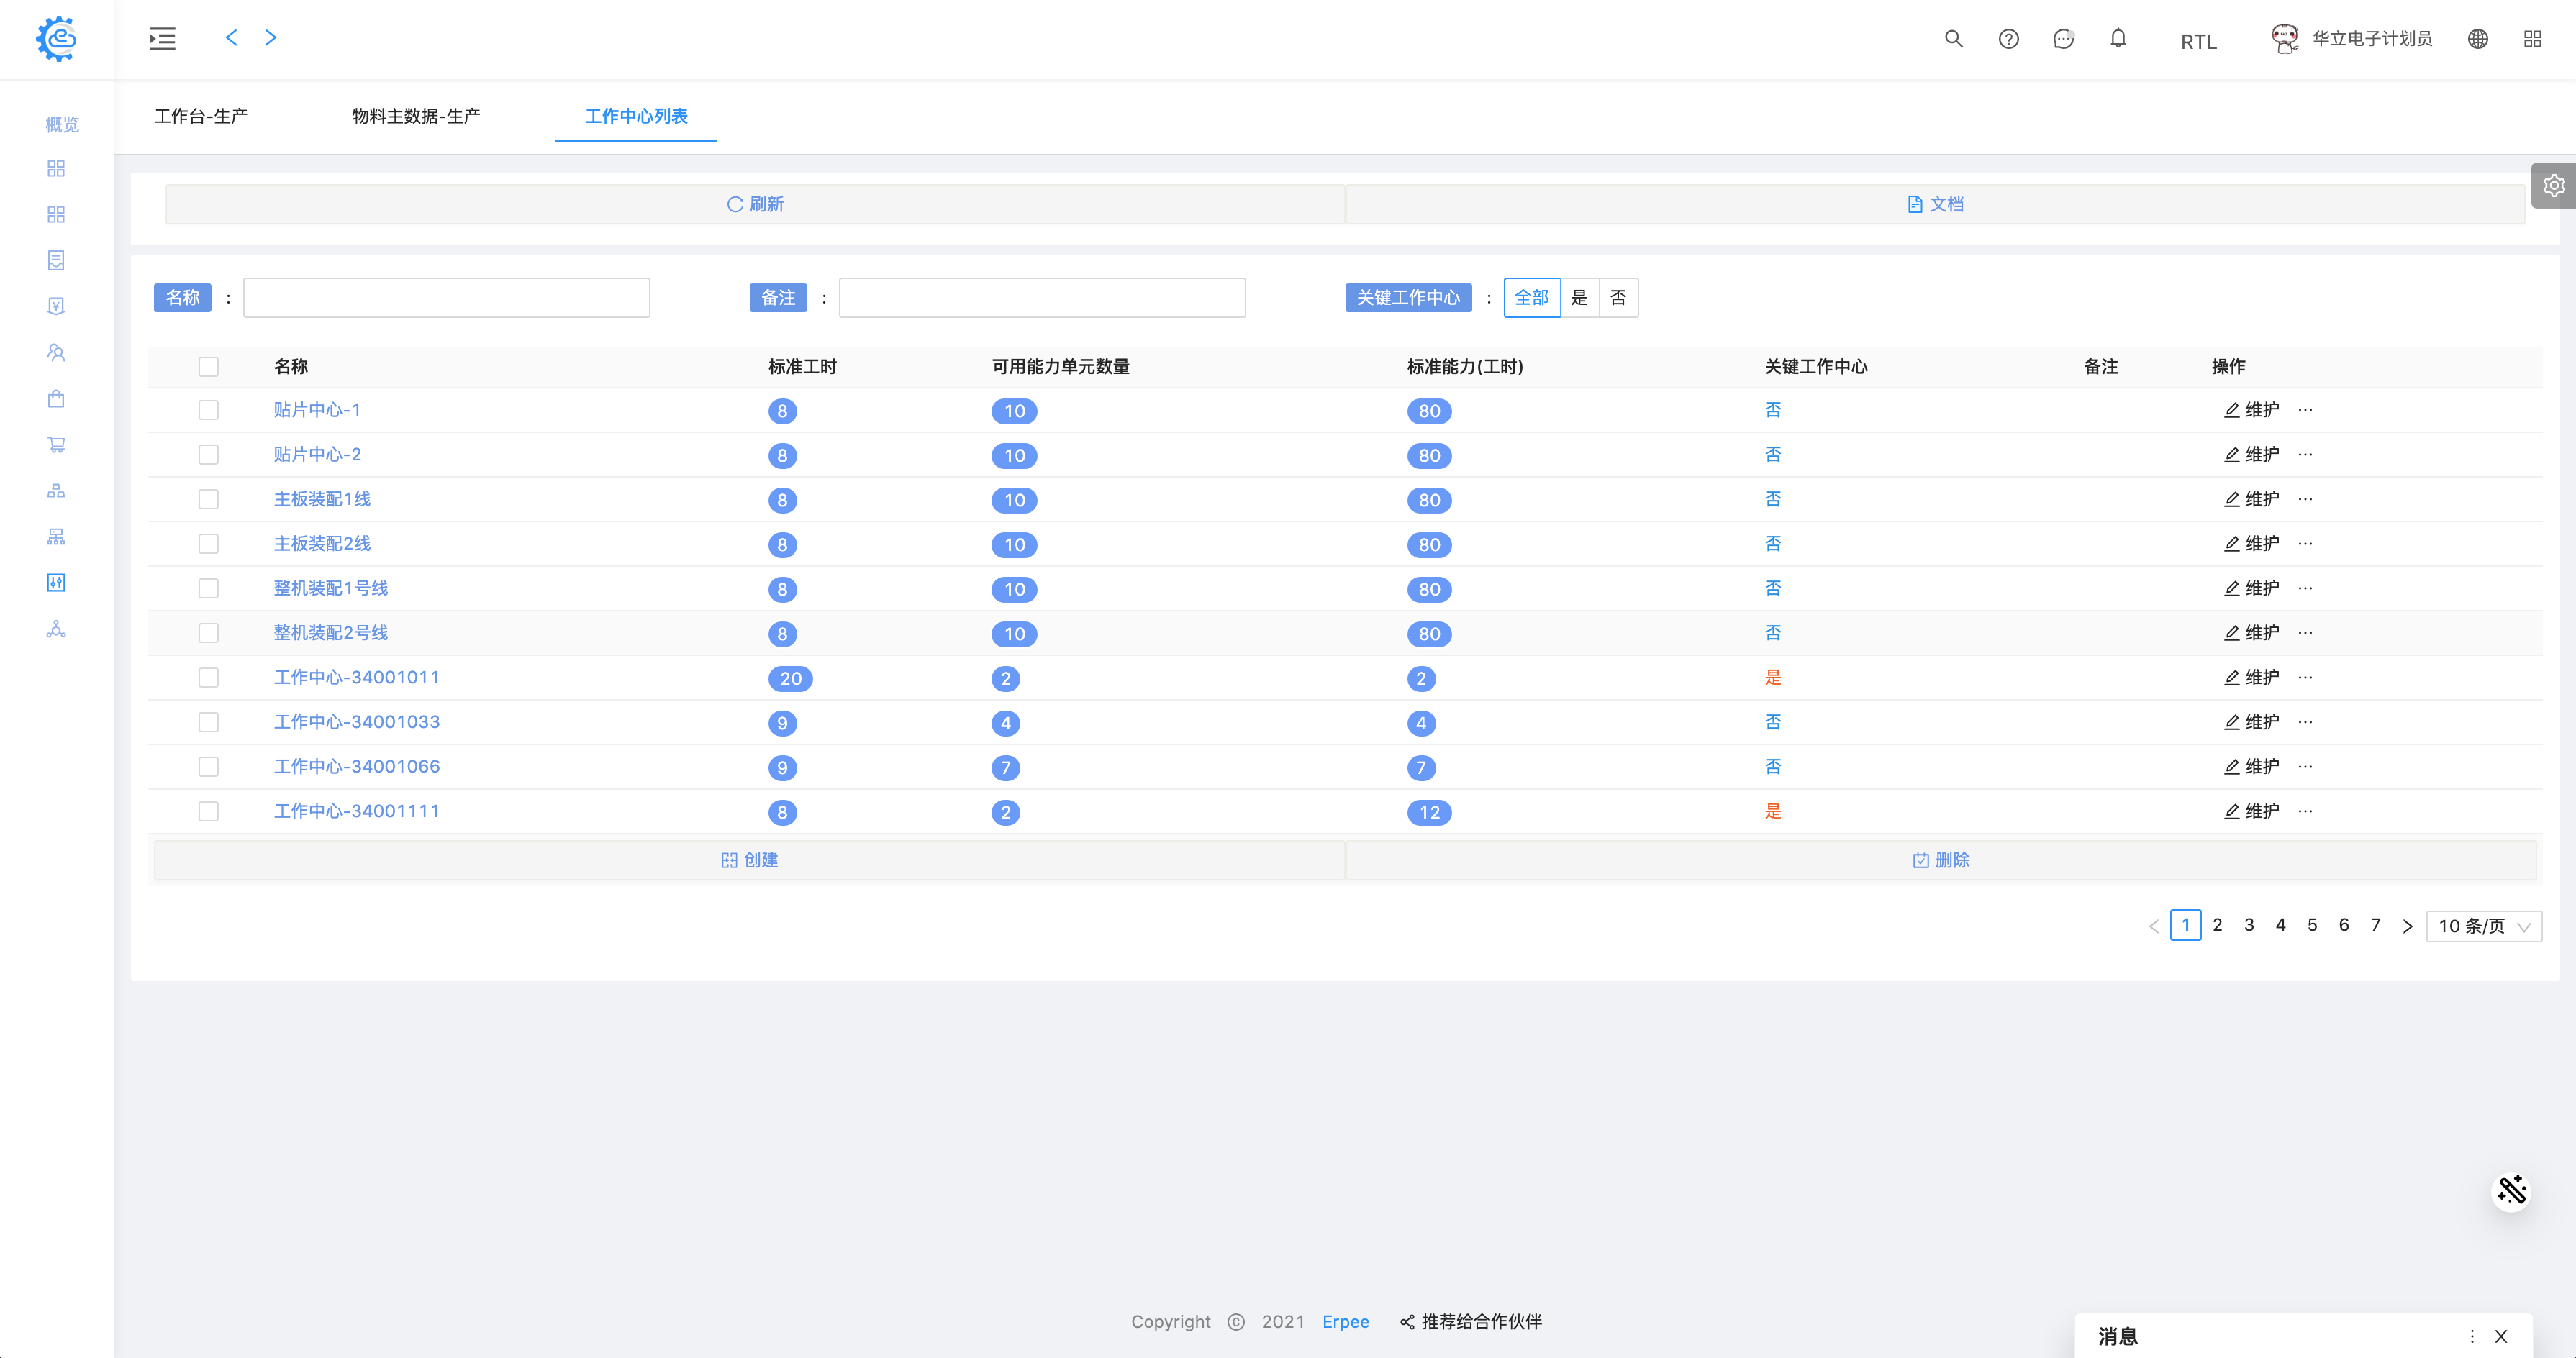Click the 名称 search input field
Screen dimensions: 2576x1358
(x=446, y=298)
